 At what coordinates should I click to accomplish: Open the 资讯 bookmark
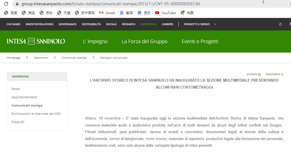(x=144, y=13)
